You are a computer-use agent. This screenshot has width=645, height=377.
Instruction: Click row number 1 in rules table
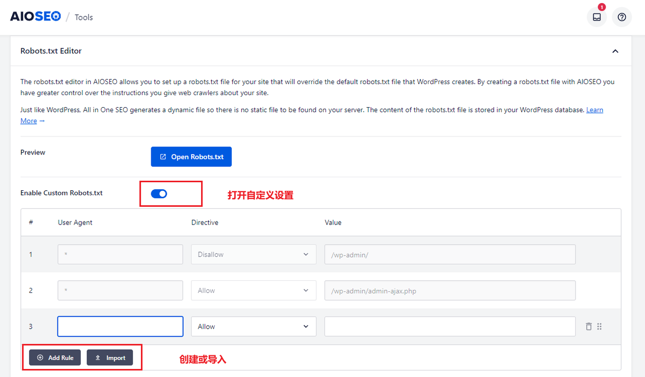click(31, 255)
